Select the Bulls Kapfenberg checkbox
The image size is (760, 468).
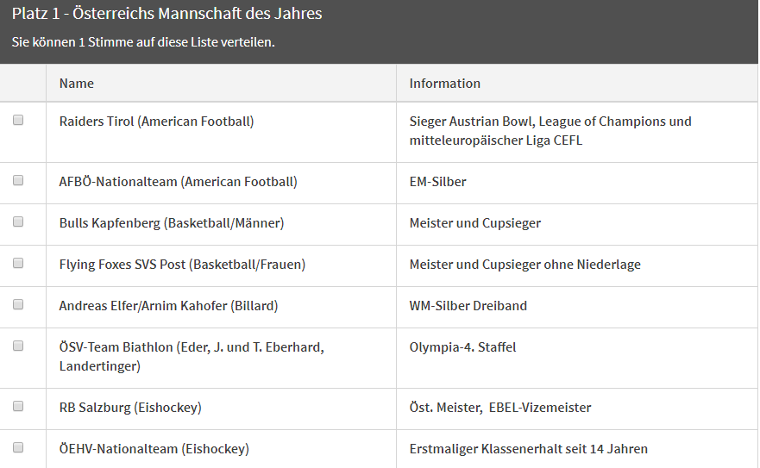pos(18,222)
